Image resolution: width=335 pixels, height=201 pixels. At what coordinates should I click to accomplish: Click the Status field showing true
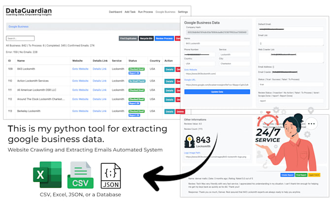291,85
